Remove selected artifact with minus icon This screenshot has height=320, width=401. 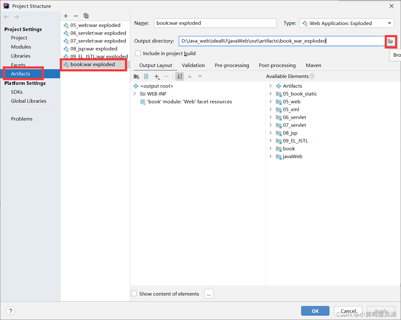tap(75, 16)
